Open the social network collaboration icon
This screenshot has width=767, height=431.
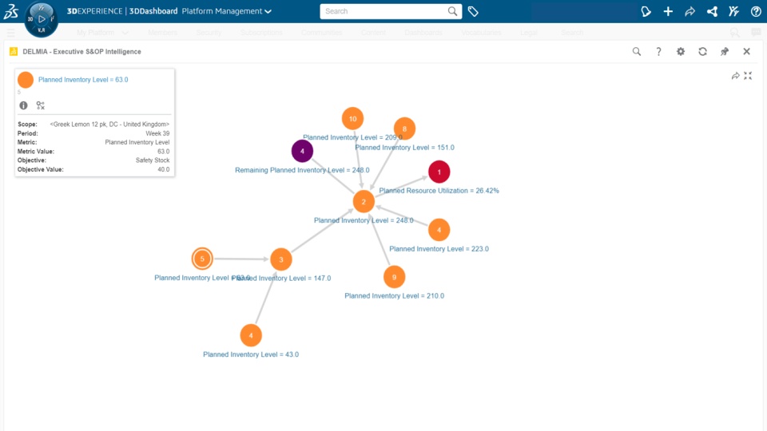click(x=712, y=11)
